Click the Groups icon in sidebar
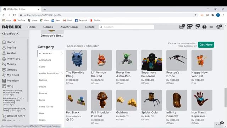This screenshot has height=128, width=227. (x=4, y=70)
